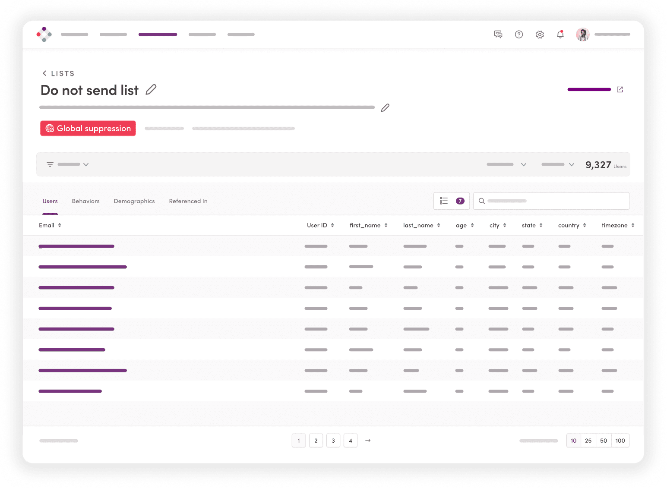Switch to the Behaviors tab
This screenshot has height=488, width=667.
85,201
